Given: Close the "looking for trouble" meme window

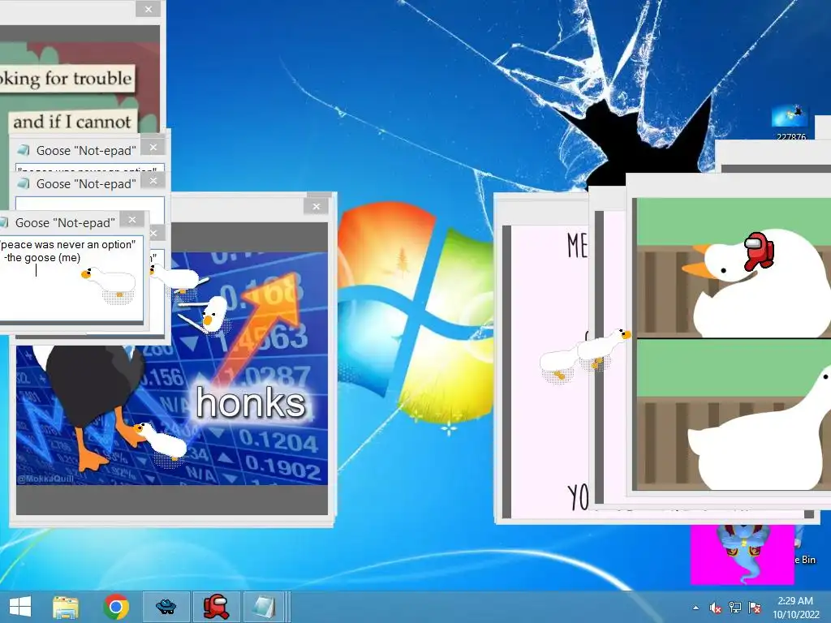Looking at the screenshot, I should pos(149,9).
